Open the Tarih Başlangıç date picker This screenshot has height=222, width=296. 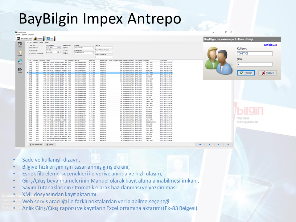click(x=59, y=47)
